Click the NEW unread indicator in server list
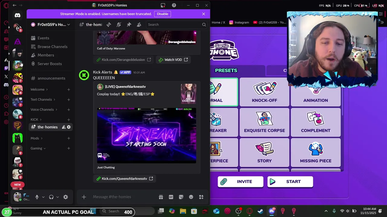 tap(18, 185)
